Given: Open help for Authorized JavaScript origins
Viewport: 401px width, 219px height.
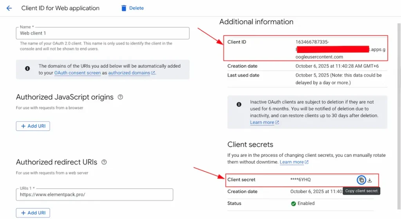Looking at the screenshot, I should (120, 97).
